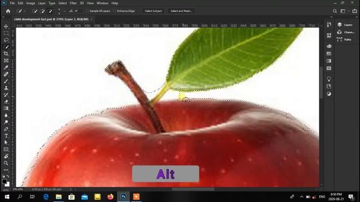Select the Gradient tool
The height and width of the screenshot is (202, 360).
(6, 108)
